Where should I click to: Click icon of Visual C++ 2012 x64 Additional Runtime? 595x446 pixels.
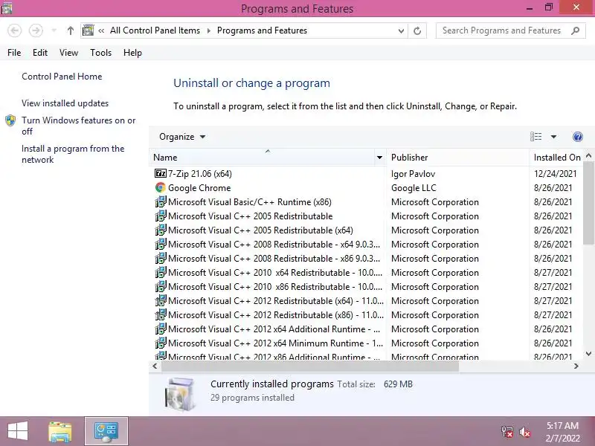coord(161,328)
